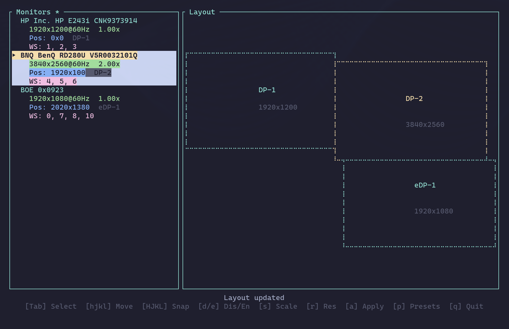Toggle display enable with [d/e] Dis/En
The width and height of the screenshot is (509, 329).
224,306
